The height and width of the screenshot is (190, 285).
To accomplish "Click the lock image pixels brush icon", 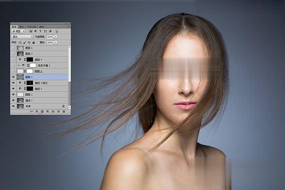I will 25,43.
